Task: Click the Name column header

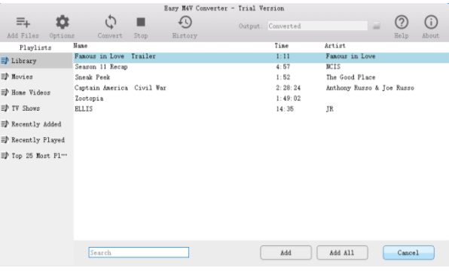Action: pyautogui.click(x=81, y=46)
